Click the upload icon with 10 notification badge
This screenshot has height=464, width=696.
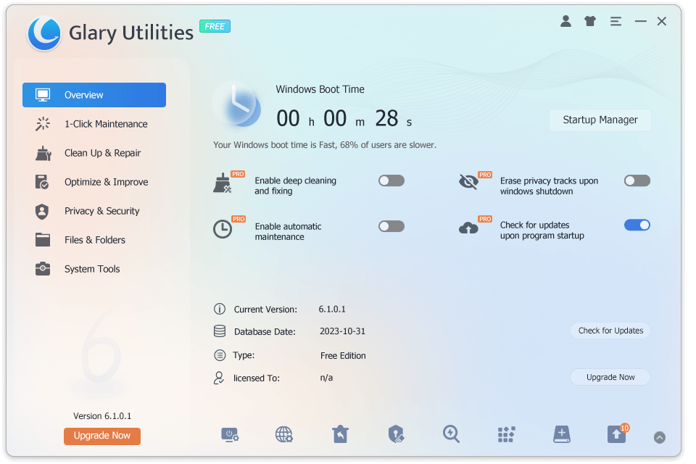616,434
